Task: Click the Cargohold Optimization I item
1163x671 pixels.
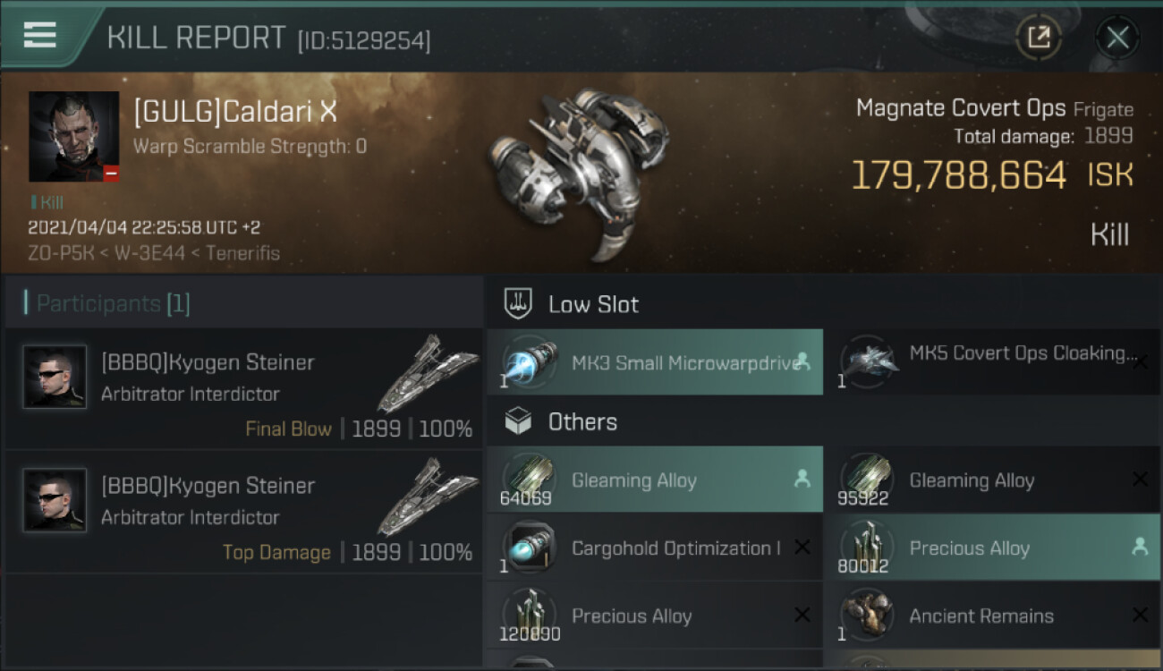Action: pyautogui.click(x=654, y=548)
